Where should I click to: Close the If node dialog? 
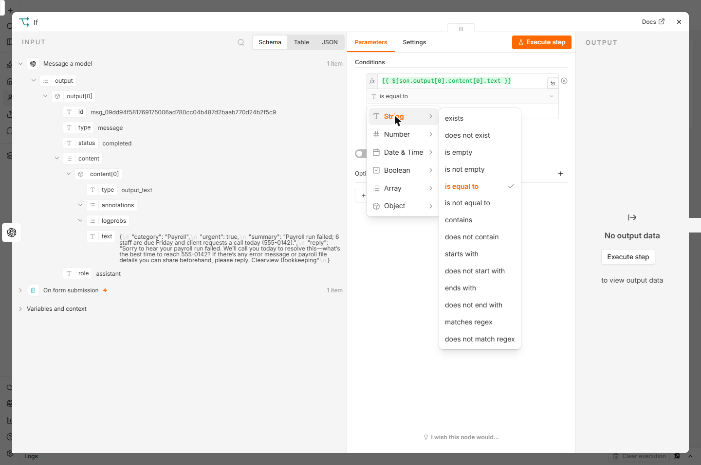click(679, 22)
